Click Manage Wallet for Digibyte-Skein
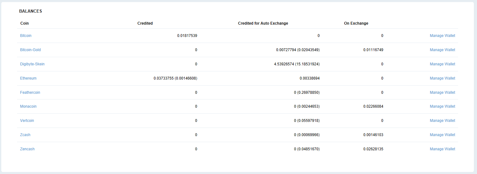 [x=442, y=64]
